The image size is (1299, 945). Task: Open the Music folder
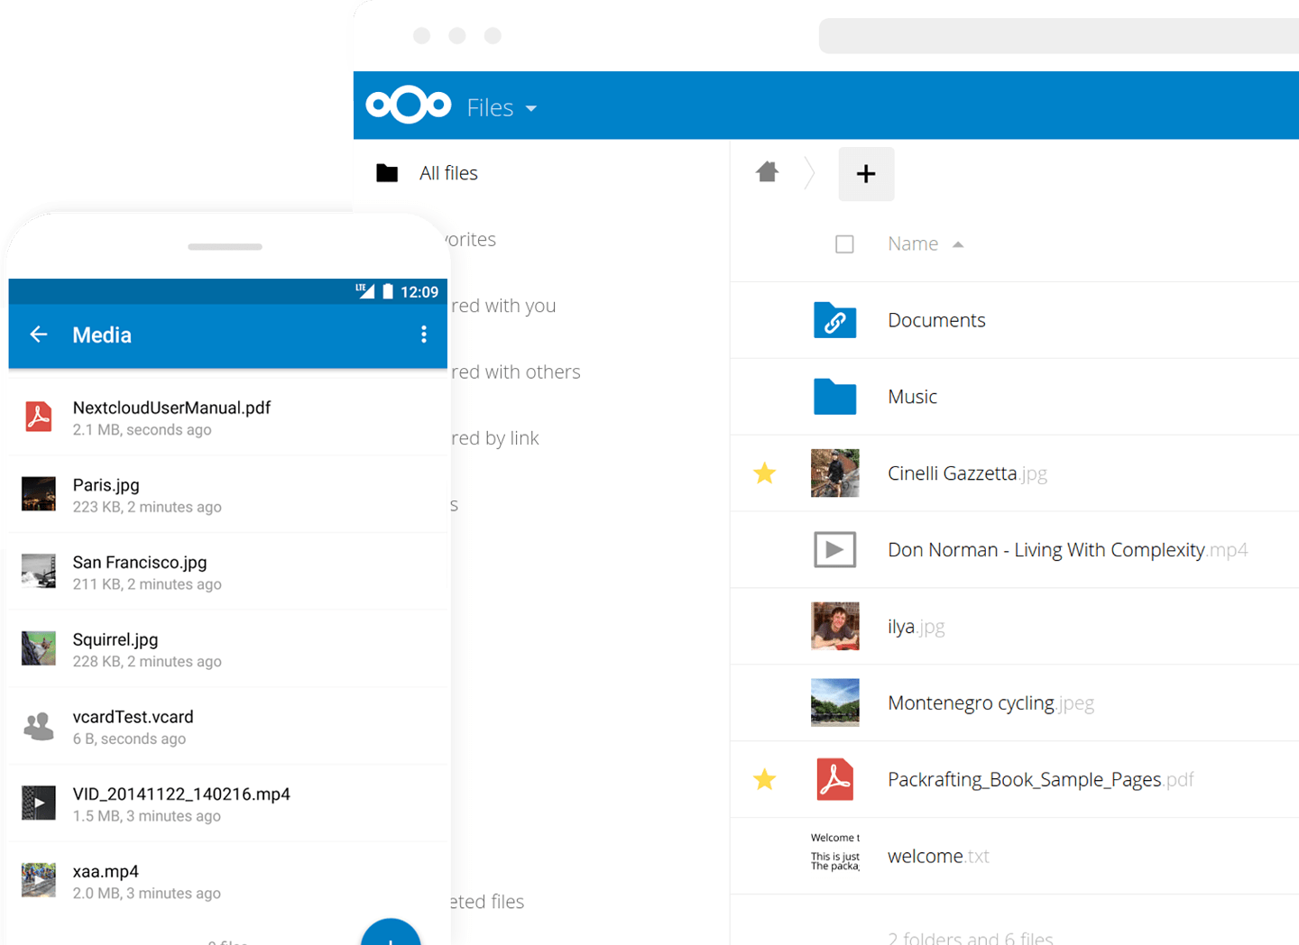pyautogui.click(x=912, y=397)
